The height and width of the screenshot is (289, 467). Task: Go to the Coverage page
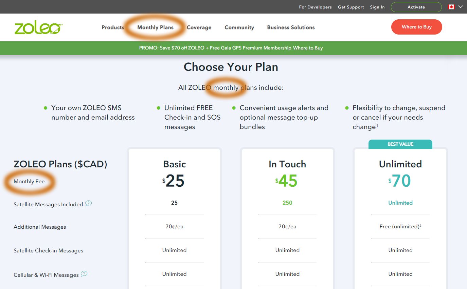[199, 27]
